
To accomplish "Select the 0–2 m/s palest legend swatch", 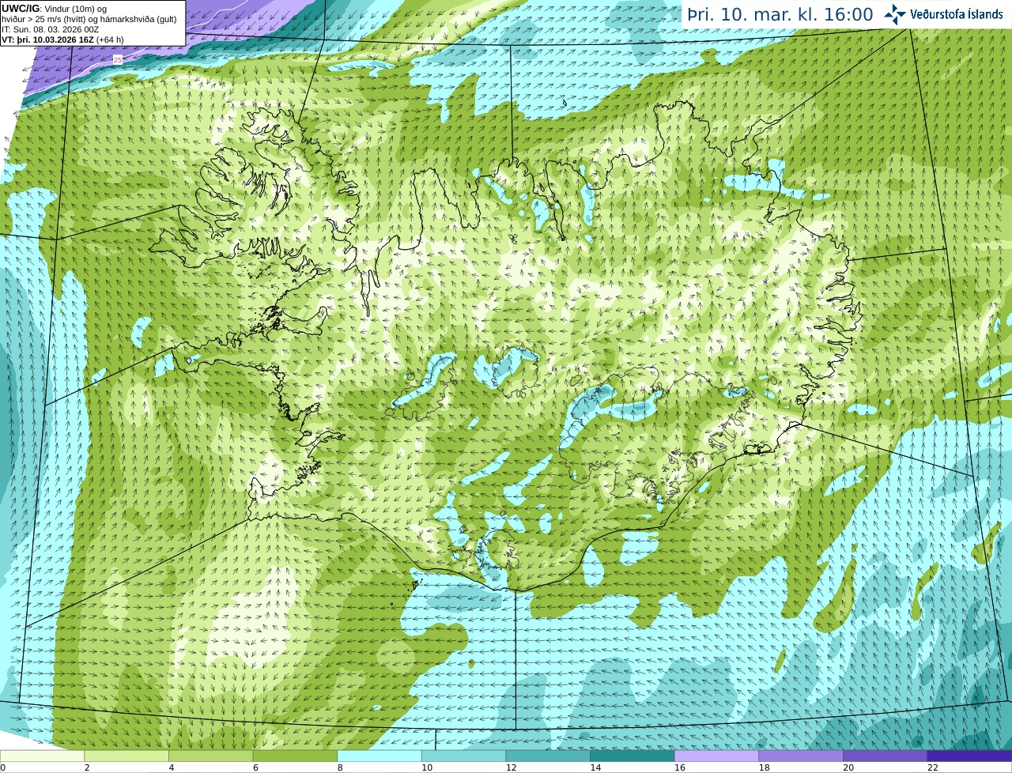I will pos(42,756).
